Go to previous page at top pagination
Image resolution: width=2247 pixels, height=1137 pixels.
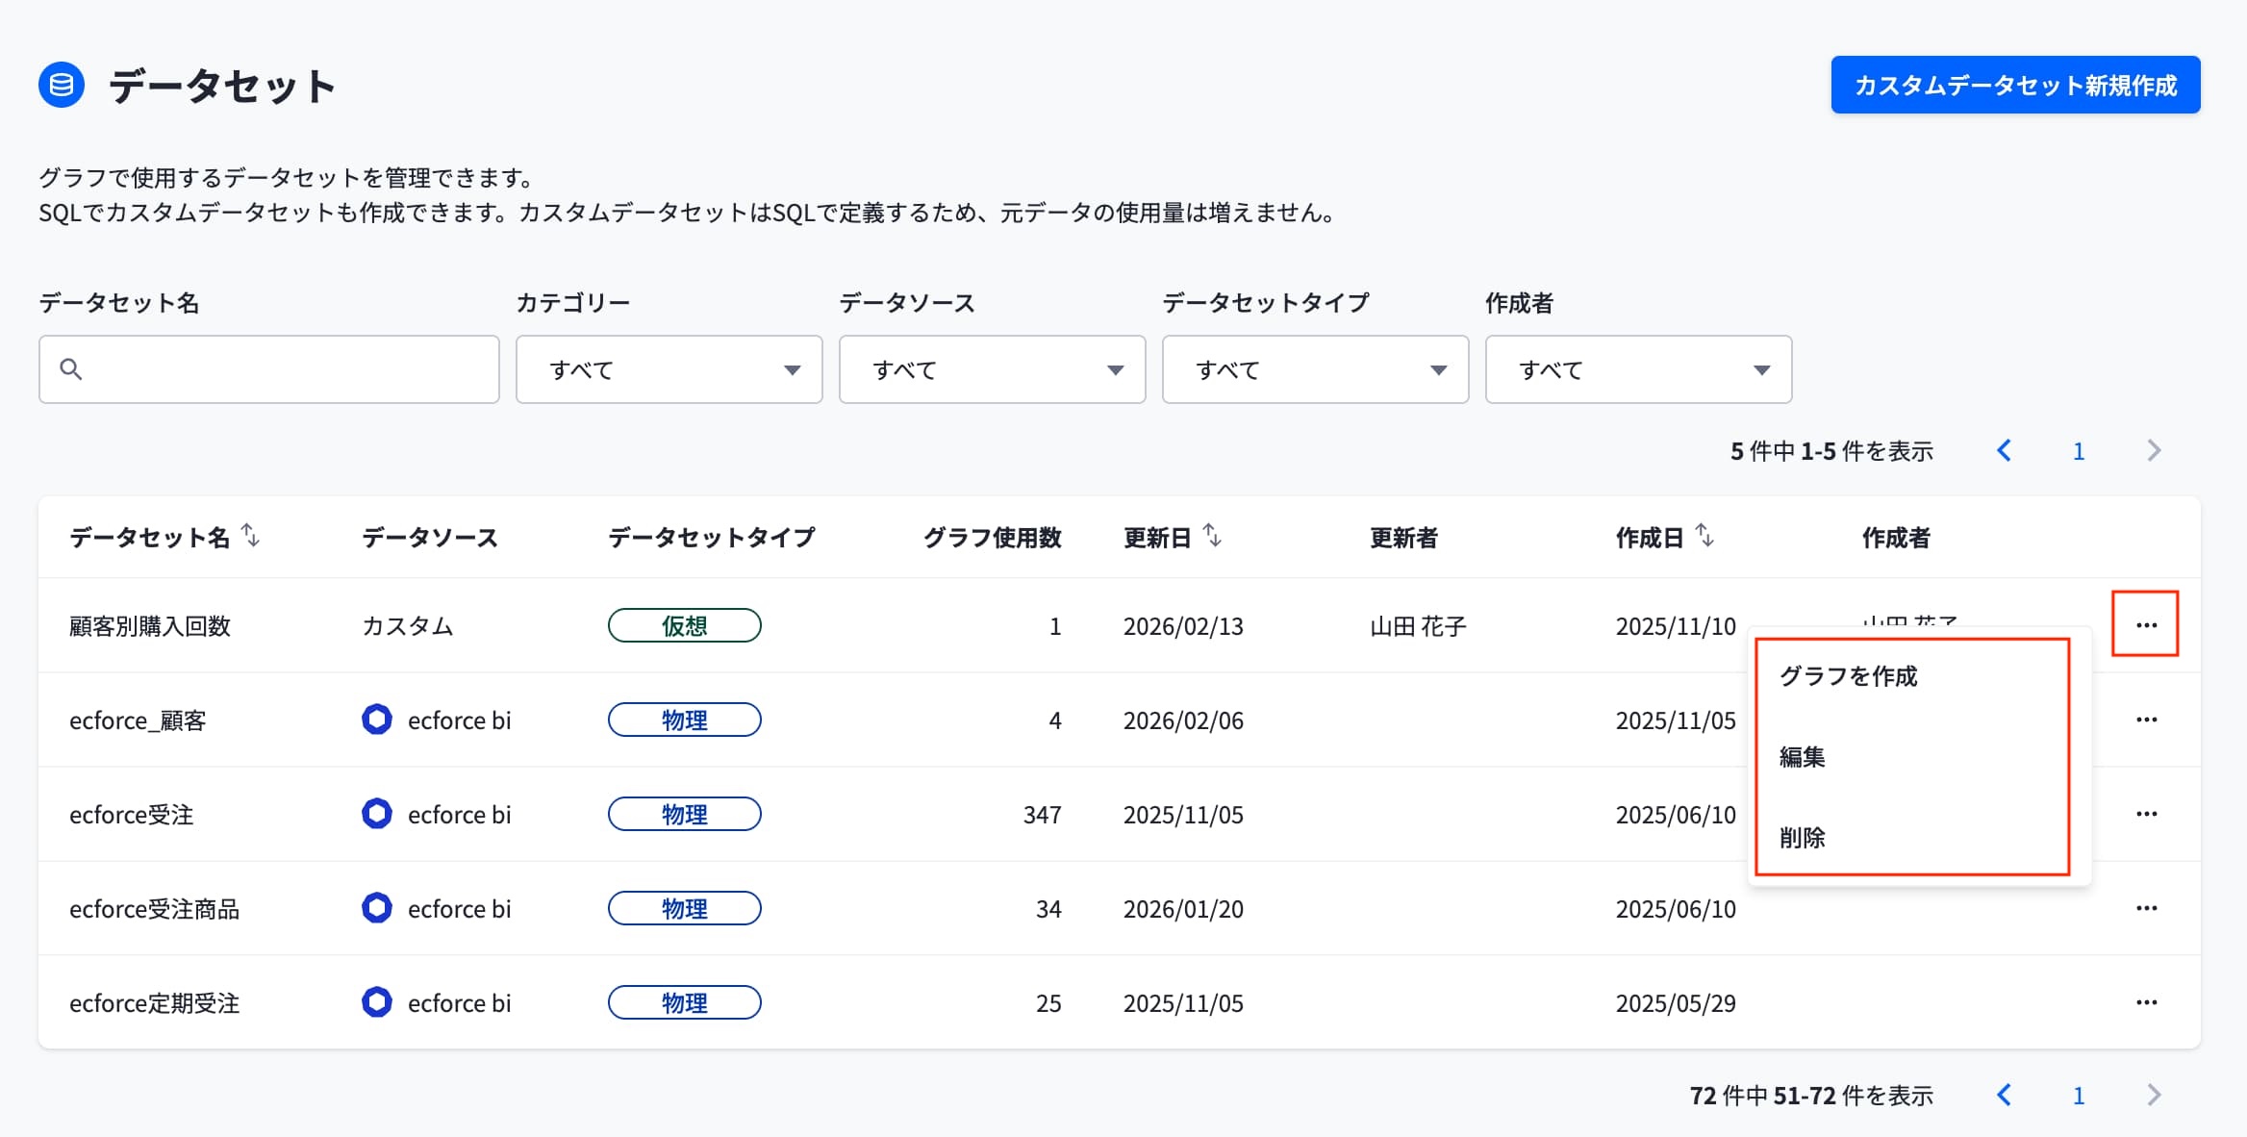[2005, 450]
